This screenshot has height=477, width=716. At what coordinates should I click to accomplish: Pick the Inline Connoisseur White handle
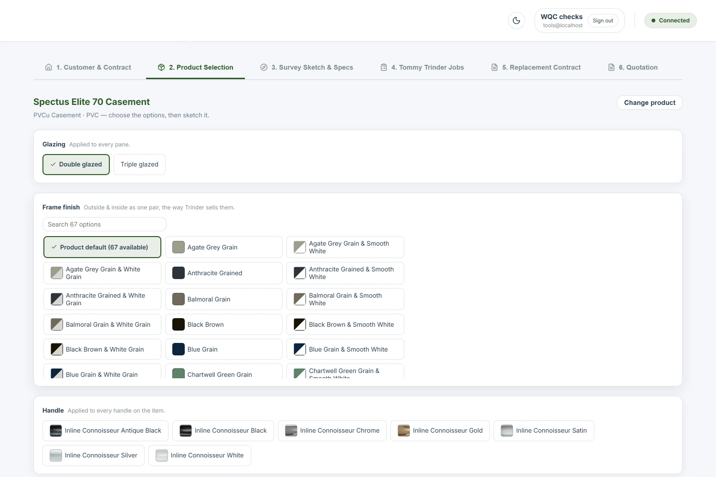point(200,456)
